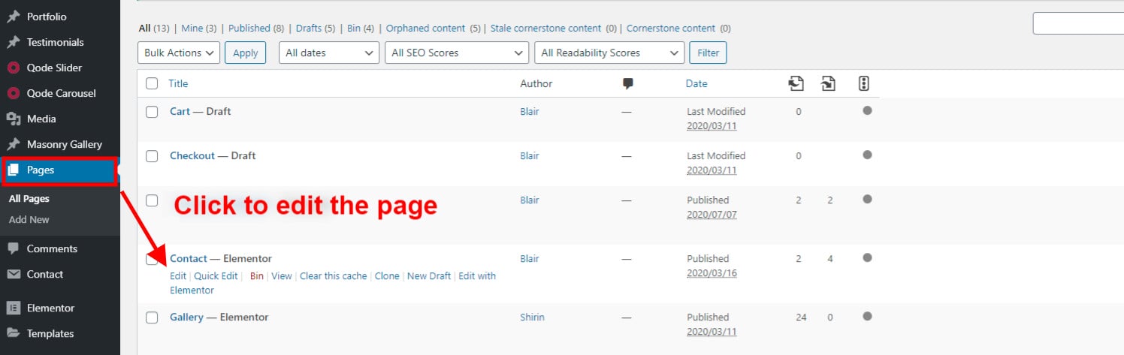Click the Templates folder icon
This screenshot has height=355, width=1124.
click(x=14, y=333)
